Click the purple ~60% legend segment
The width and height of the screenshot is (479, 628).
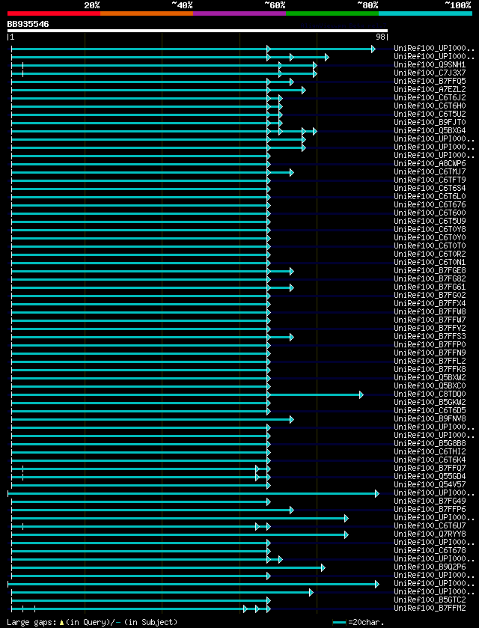pyautogui.click(x=239, y=13)
